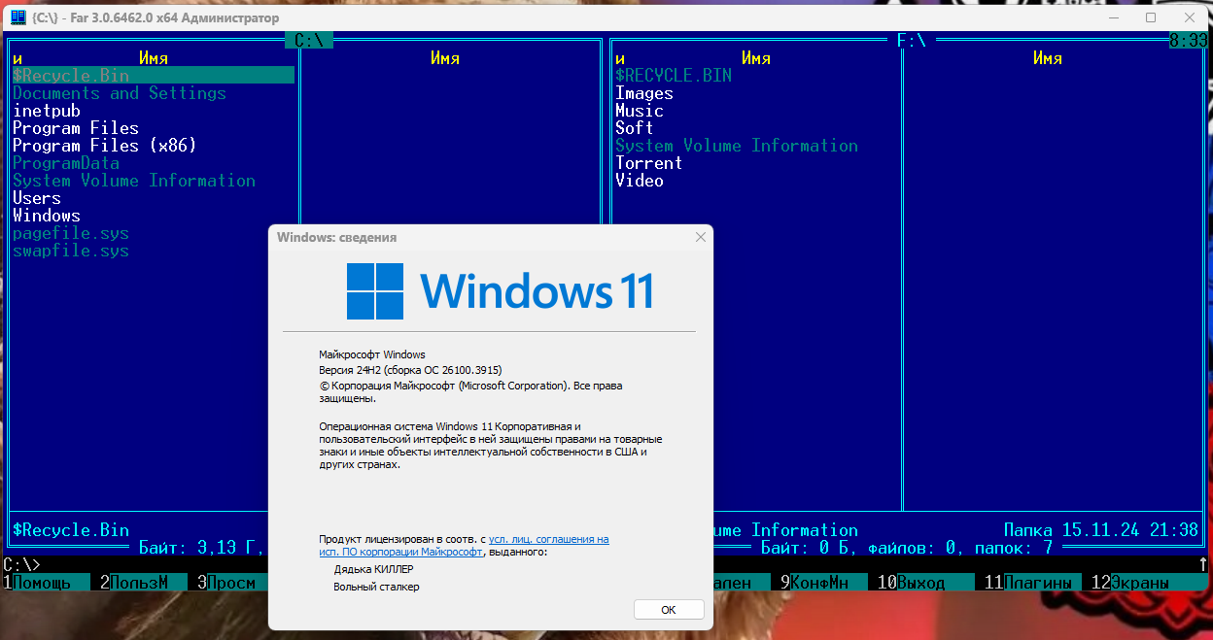Select the Users folder
The height and width of the screenshot is (640, 1213).
pyautogui.click(x=37, y=198)
